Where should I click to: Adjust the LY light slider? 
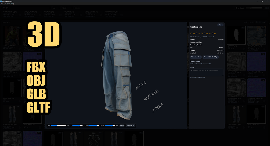coord(94,126)
